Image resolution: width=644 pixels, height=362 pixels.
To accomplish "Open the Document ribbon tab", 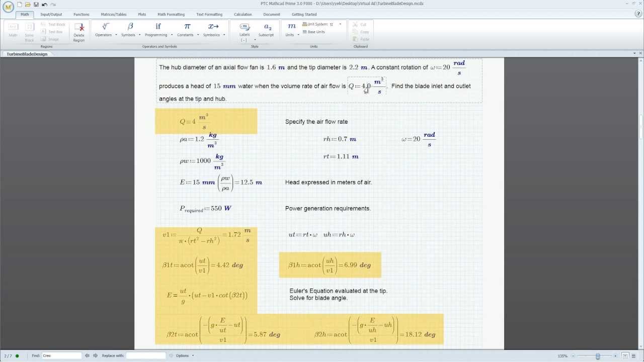I will coord(272,14).
